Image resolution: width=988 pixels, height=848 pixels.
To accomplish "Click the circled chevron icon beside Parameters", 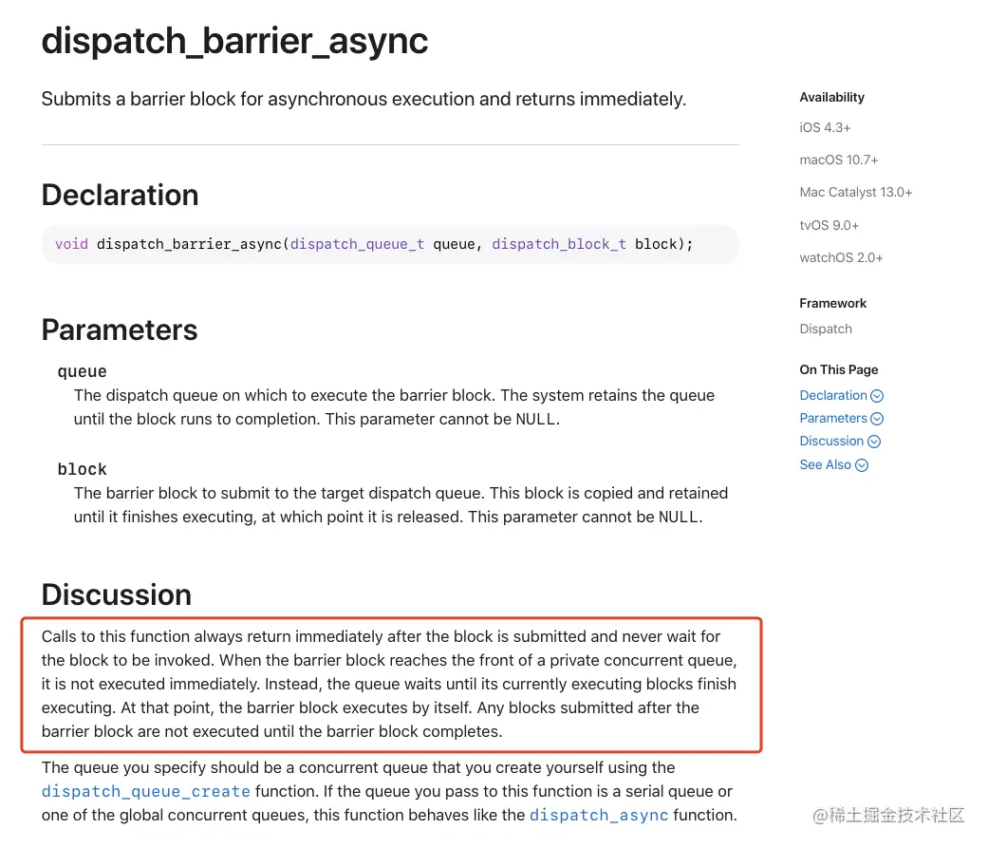I will click(877, 419).
